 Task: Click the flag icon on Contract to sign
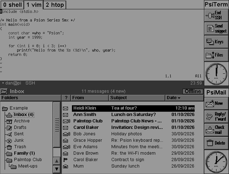coord(65,160)
